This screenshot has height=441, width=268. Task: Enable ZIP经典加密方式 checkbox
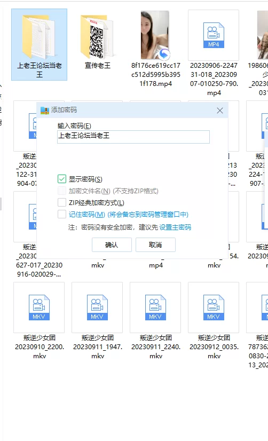tap(62, 202)
